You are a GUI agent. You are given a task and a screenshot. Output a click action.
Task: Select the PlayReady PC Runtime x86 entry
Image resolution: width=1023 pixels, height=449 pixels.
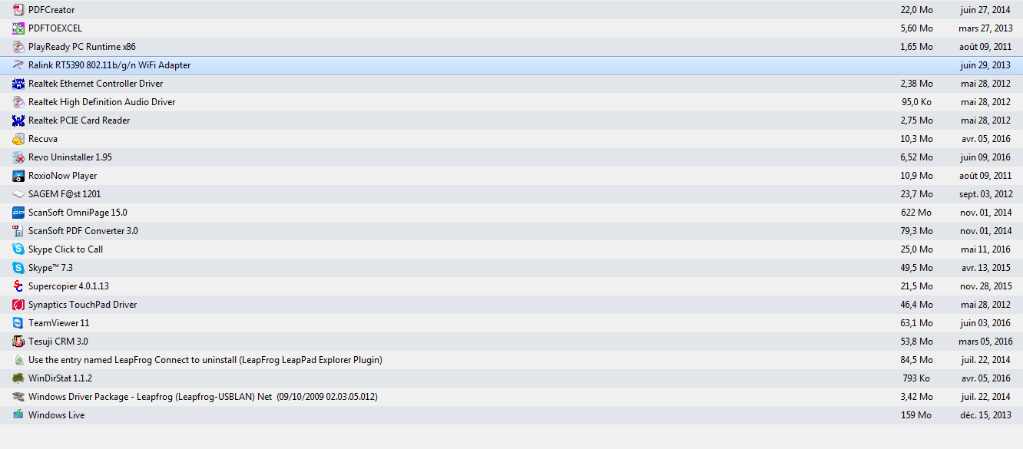tap(81, 47)
